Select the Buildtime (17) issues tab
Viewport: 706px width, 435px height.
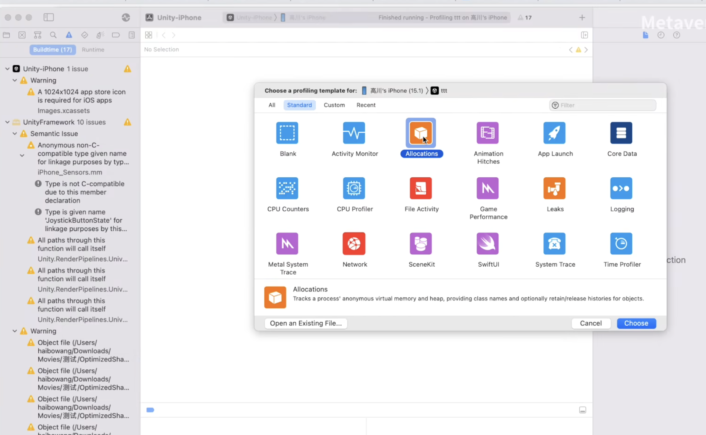[53, 50]
